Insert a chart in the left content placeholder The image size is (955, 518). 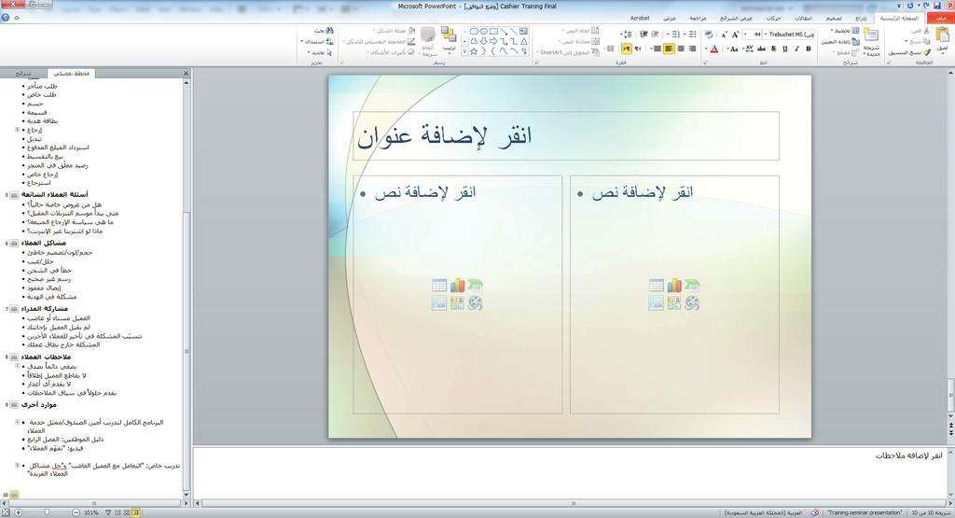tap(457, 286)
